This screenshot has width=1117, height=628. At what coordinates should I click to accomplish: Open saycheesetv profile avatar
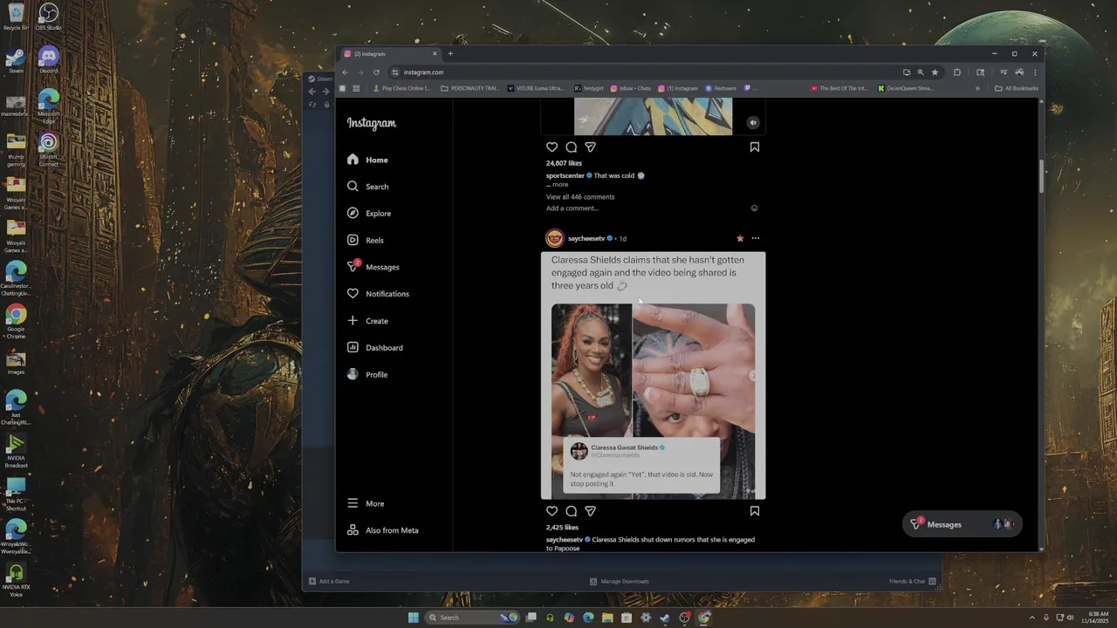point(555,238)
